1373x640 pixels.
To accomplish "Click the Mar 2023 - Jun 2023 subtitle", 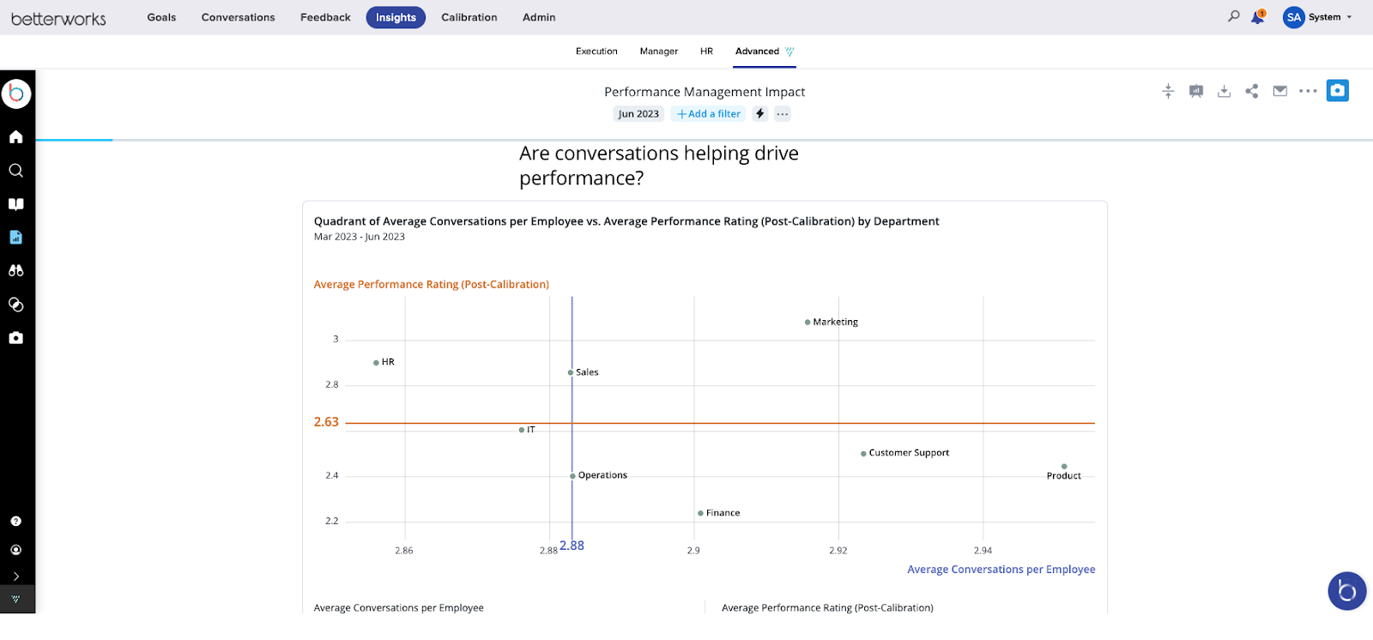I will [360, 237].
